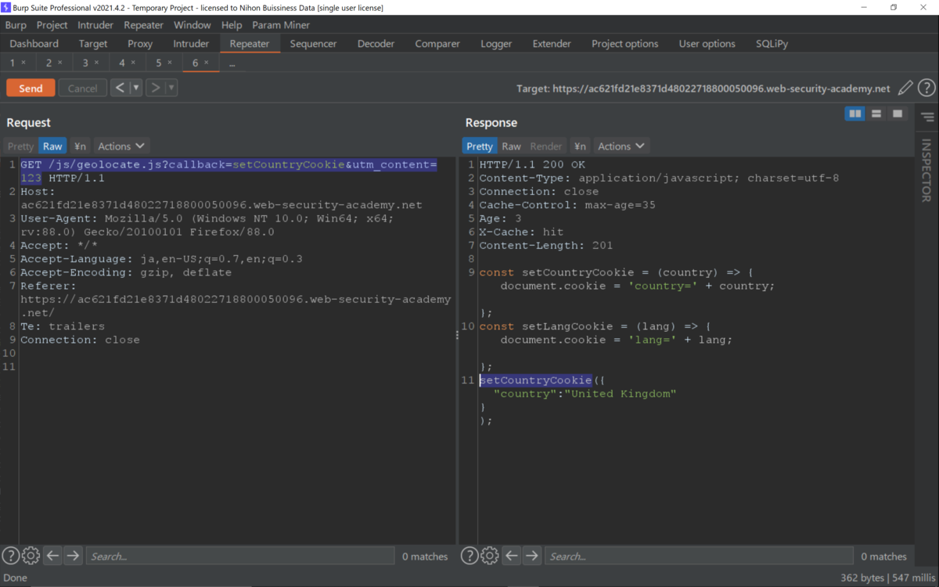Add a new Repeater tab with ellipsis
This screenshot has height=587, width=939.
[232, 63]
